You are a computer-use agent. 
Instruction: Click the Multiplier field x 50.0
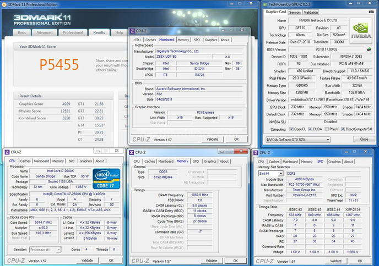(x=44, y=228)
